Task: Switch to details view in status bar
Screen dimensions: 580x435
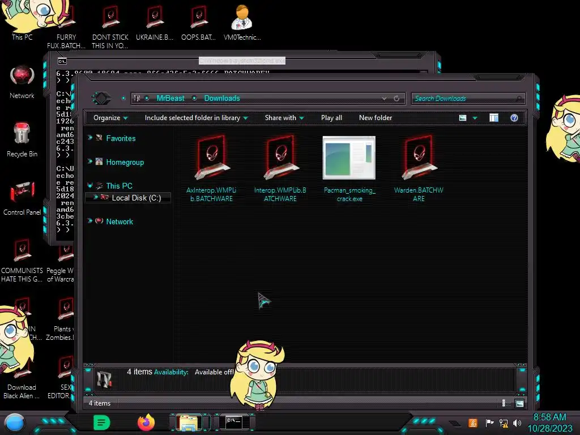Action: [x=504, y=403]
